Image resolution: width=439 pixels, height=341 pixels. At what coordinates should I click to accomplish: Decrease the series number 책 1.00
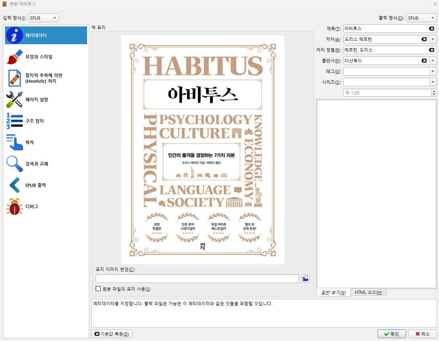pos(434,95)
